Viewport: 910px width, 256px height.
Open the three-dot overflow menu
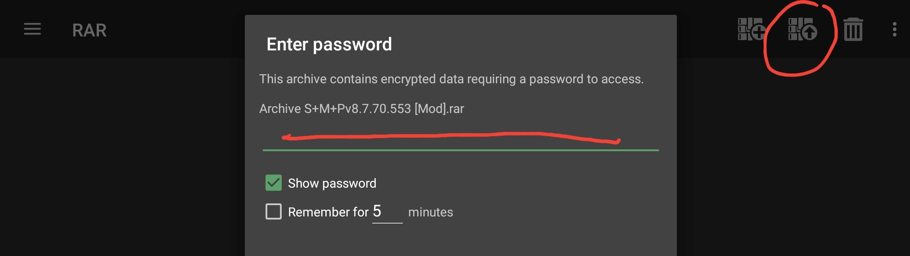894,30
